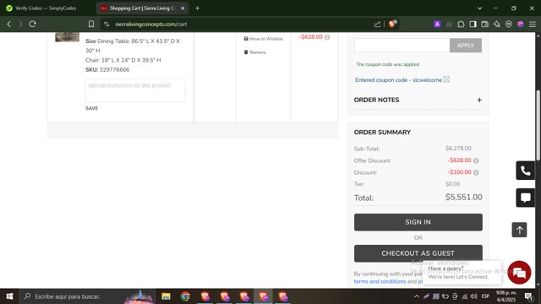Image resolution: width=541 pixels, height=304 pixels.
Task: Open the Brave Wallet icon
Action: click(484, 24)
